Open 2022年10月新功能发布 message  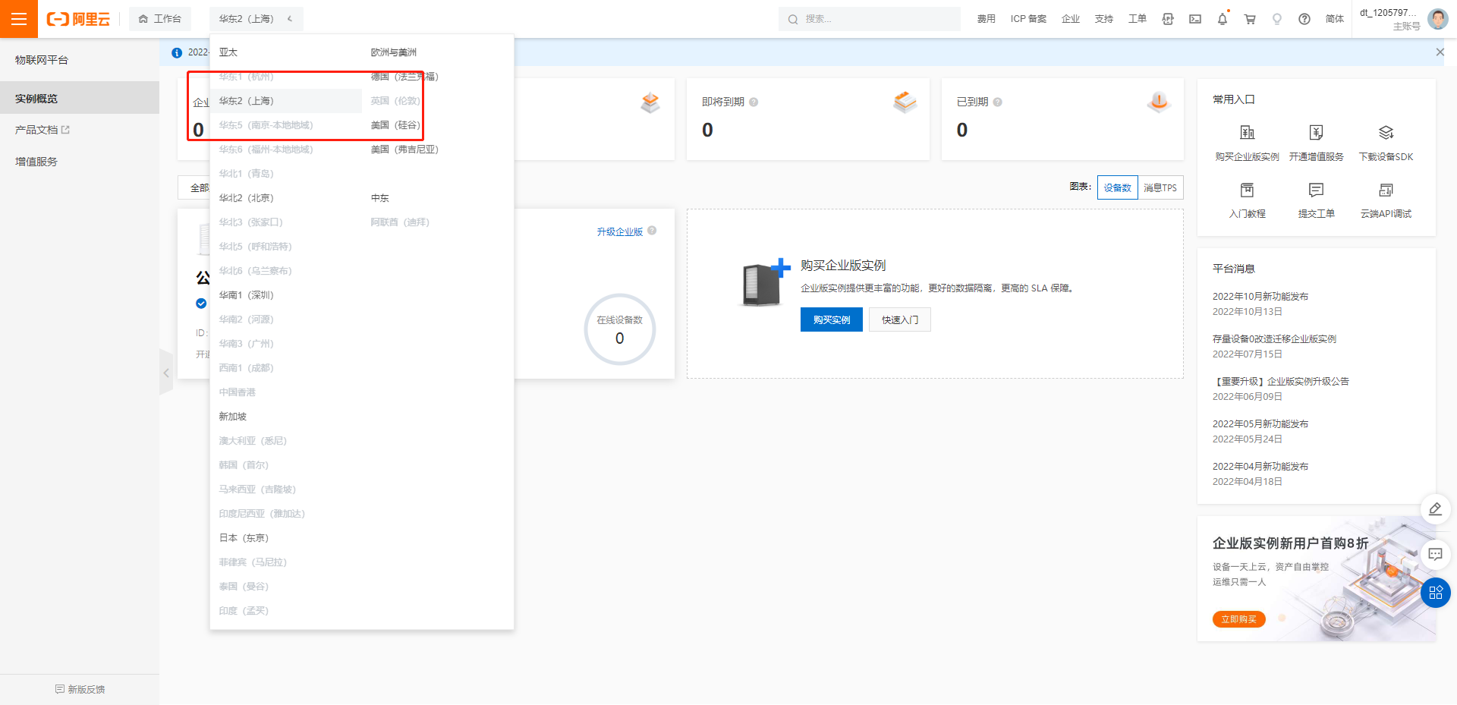(x=1260, y=297)
